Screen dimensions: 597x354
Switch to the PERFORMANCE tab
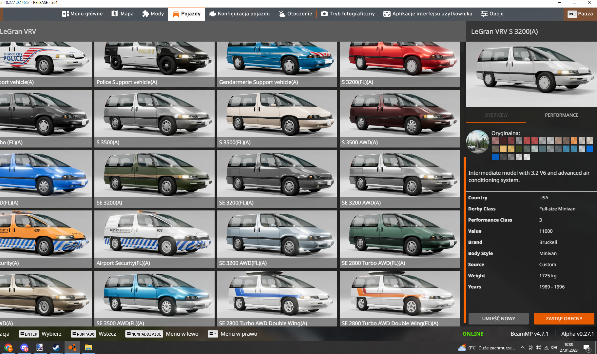point(562,115)
